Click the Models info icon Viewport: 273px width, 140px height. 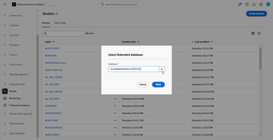(56, 14)
